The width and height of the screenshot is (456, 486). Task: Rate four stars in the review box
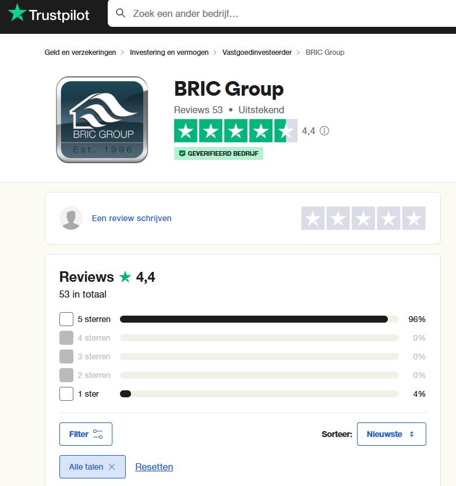[x=388, y=218]
